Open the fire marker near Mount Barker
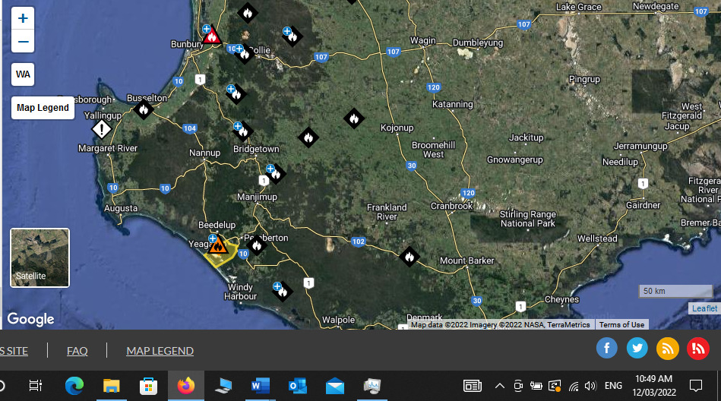 410,257
